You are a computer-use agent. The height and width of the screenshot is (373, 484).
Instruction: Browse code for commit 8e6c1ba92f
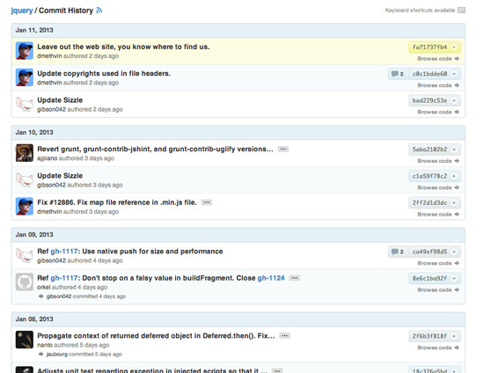pyautogui.click(x=438, y=290)
